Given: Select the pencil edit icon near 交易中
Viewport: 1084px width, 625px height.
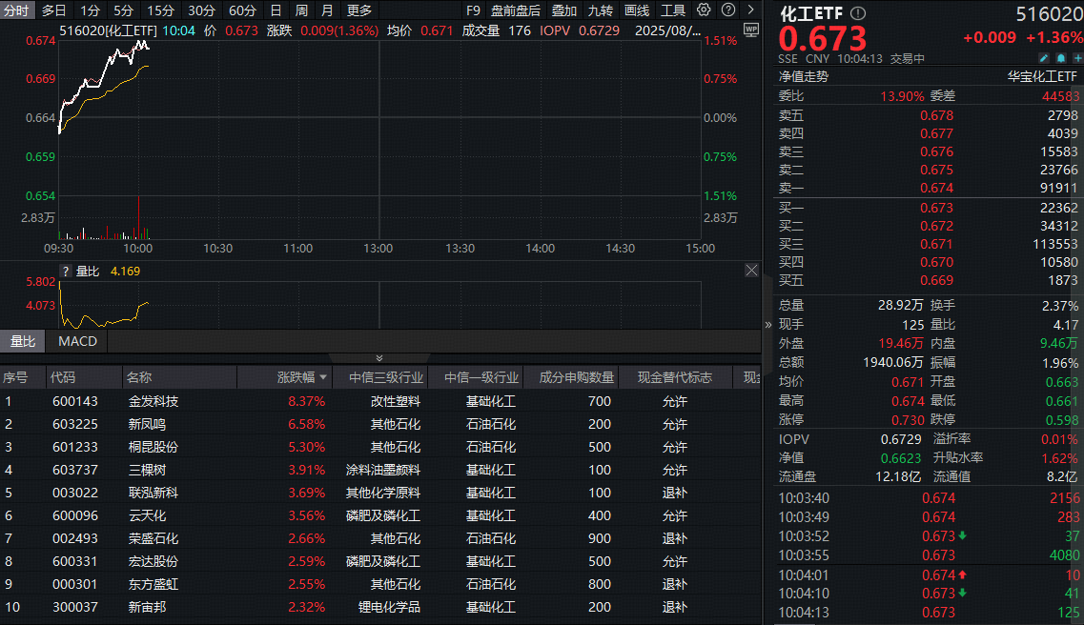Looking at the screenshot, I should [x=1044, y=58].
